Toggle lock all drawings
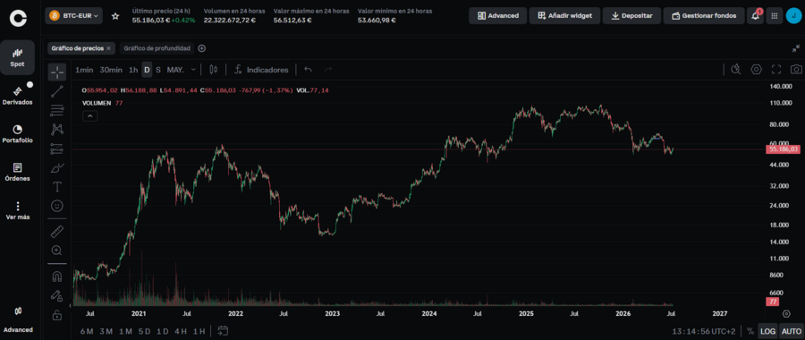Viewport: 805px width, 340px height. 57,315
